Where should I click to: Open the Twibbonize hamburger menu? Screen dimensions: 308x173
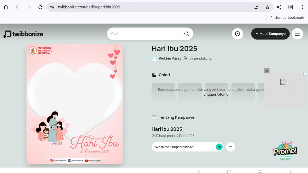click(x=297, y=34)
